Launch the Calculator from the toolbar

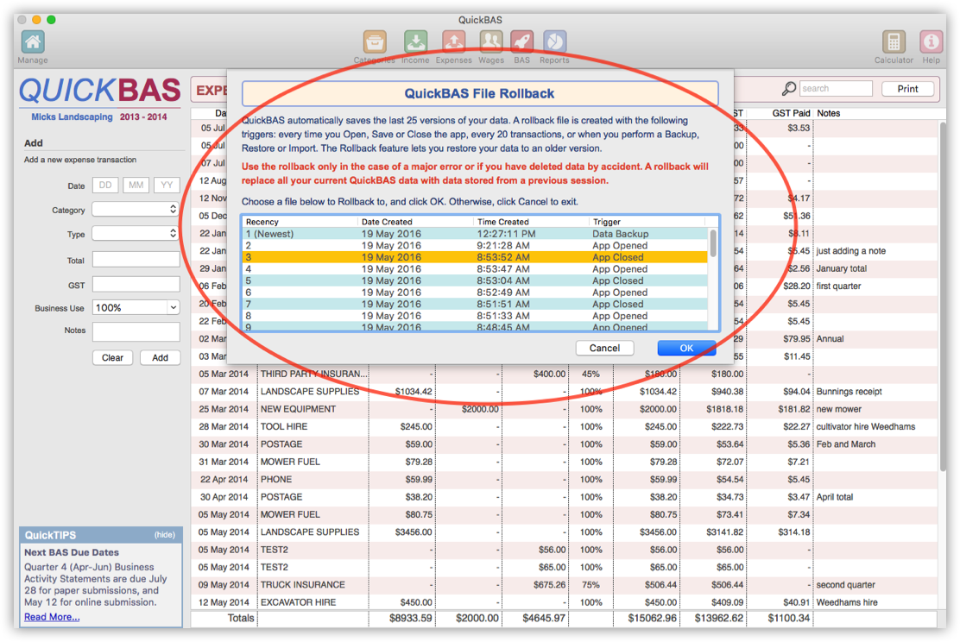894,43
